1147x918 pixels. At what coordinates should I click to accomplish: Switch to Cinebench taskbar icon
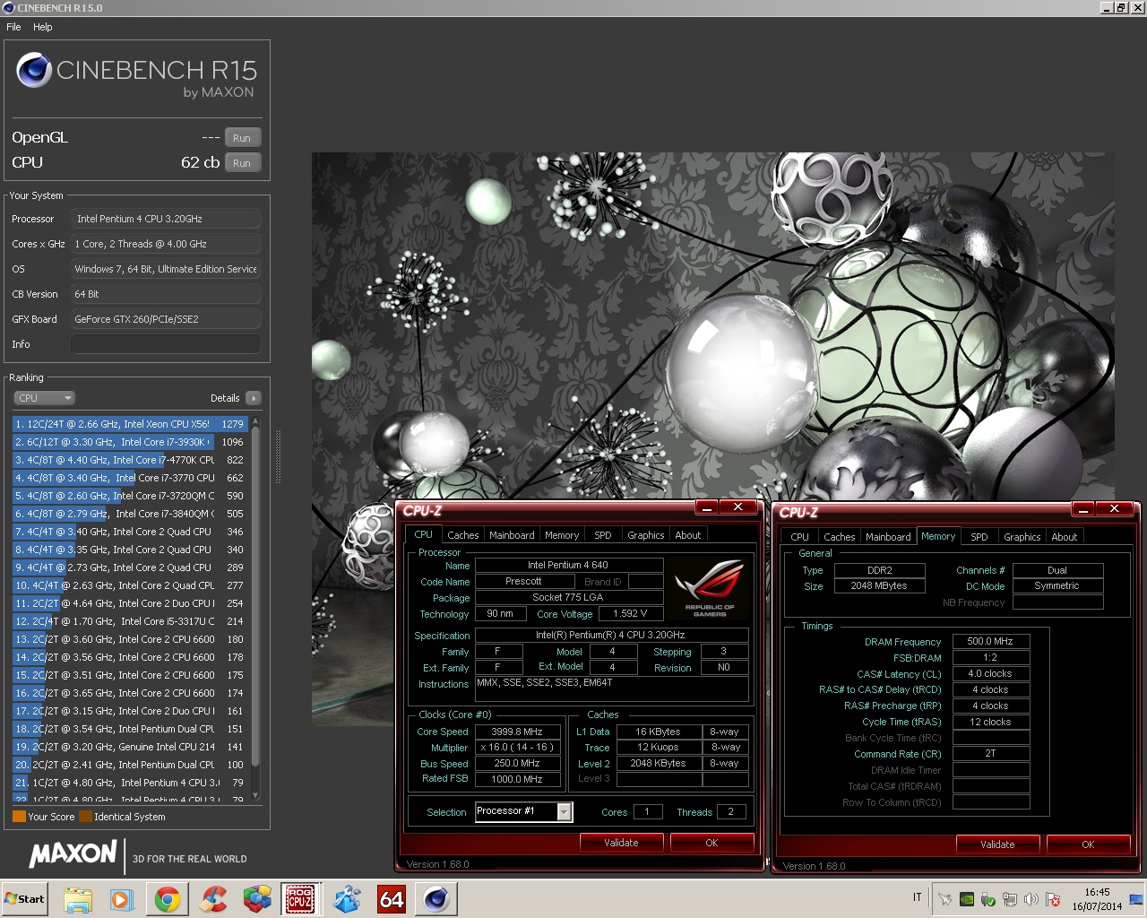436,899
